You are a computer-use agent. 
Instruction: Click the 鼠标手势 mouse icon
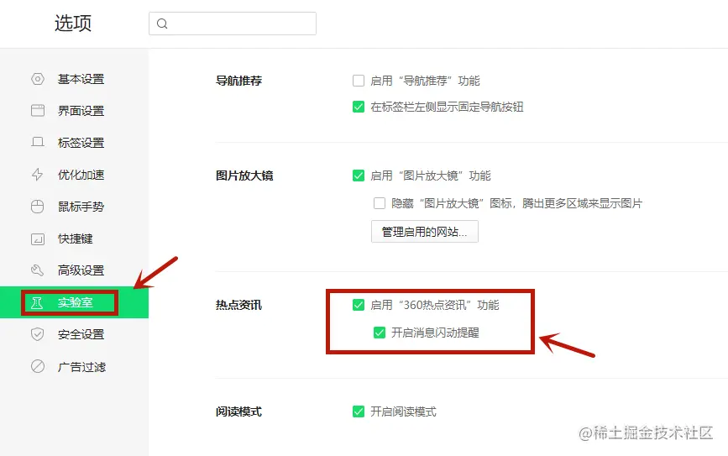coord(38,207)
